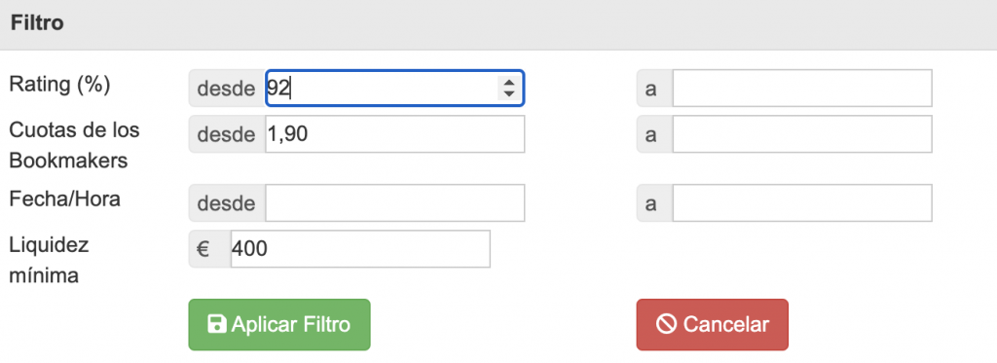The image size is (997, 363).
Task: Click the 'a' tag in the Cuotas row
Action: (654, 134)
